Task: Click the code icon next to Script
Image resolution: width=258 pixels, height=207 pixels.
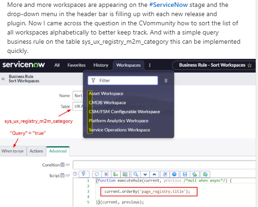Action: [68, 175]
